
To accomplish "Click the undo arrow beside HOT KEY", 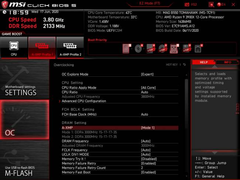I will [x=184, y=65].
